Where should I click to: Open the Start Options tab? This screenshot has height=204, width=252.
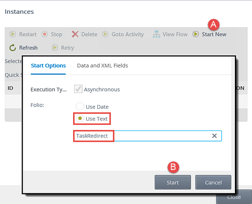[48, 65]
